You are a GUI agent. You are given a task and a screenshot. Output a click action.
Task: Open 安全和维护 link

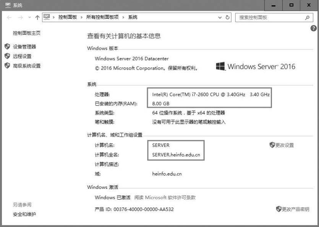click(24, 214)
